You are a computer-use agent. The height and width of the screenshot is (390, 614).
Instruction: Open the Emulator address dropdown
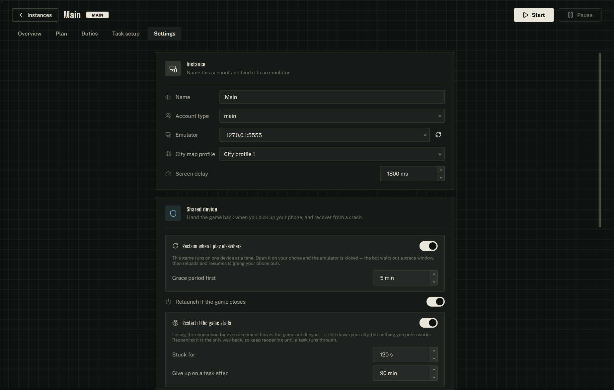tap(325, 135)
